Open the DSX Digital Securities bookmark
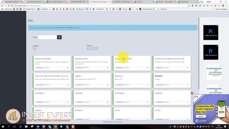 click(28, 9)
